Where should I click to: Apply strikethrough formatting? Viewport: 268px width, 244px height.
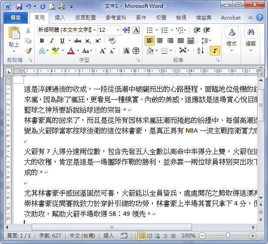pyautogui.click(x=77, y=41)
